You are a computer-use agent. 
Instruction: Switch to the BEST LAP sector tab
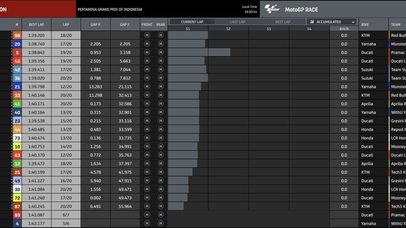283,22
